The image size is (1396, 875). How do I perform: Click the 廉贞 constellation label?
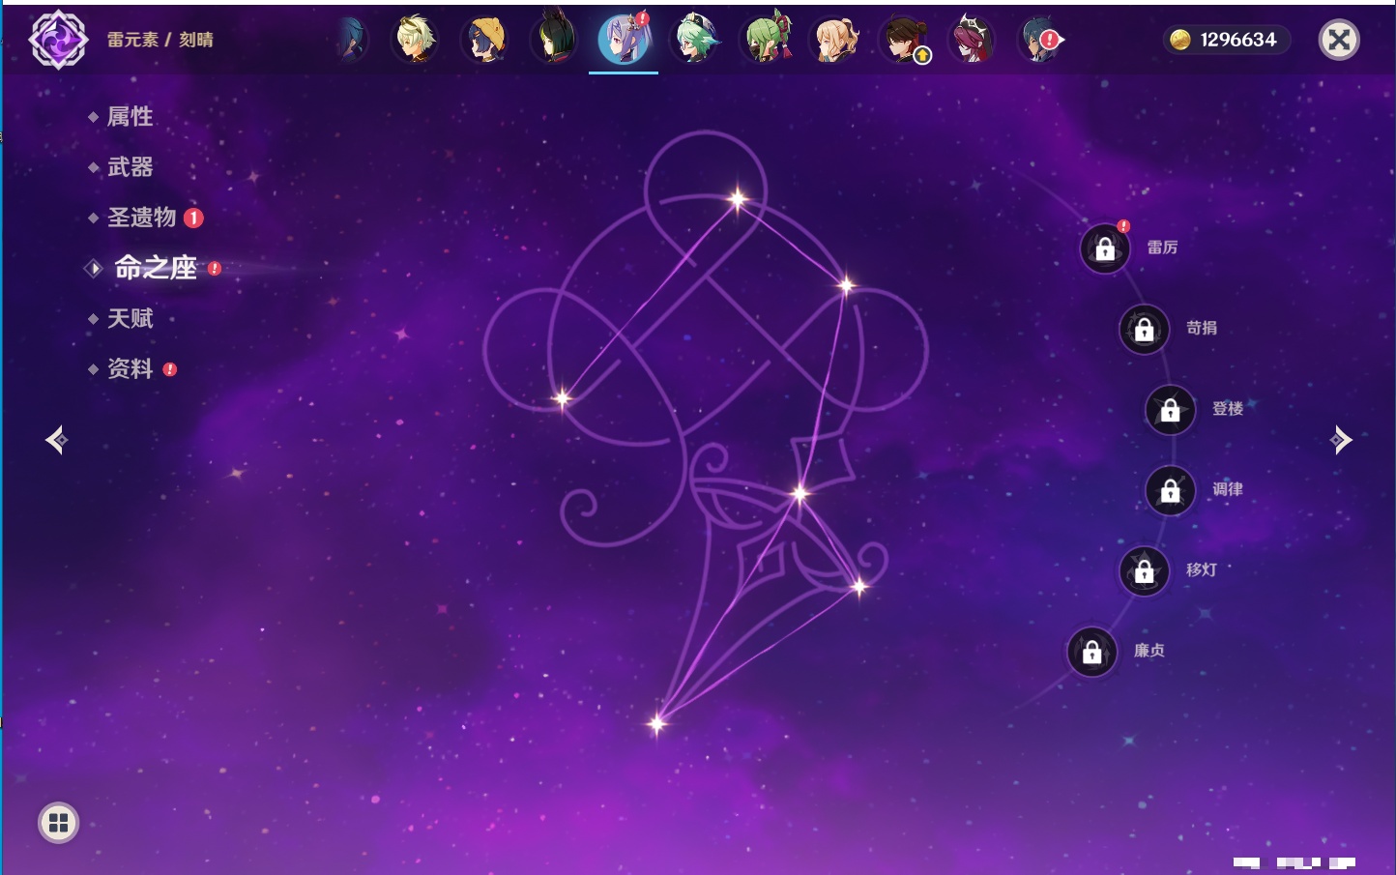[1149, 651]
